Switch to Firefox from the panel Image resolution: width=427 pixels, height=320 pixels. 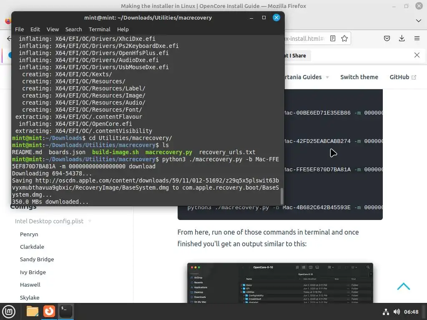click(x=49, y=311)
